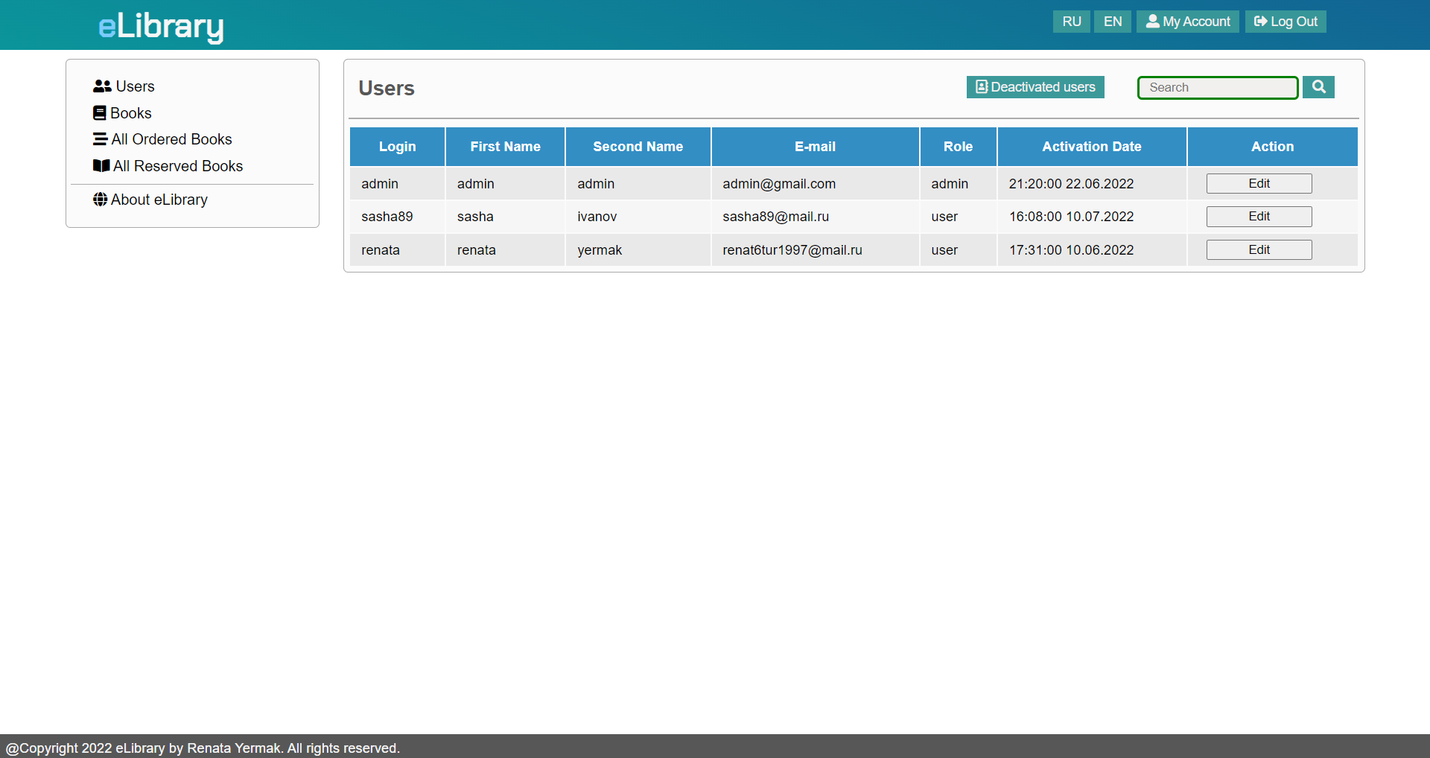Click the All Reserved Books open-book icon
The image size is (1430, 758).
click(x=101, y=165)
